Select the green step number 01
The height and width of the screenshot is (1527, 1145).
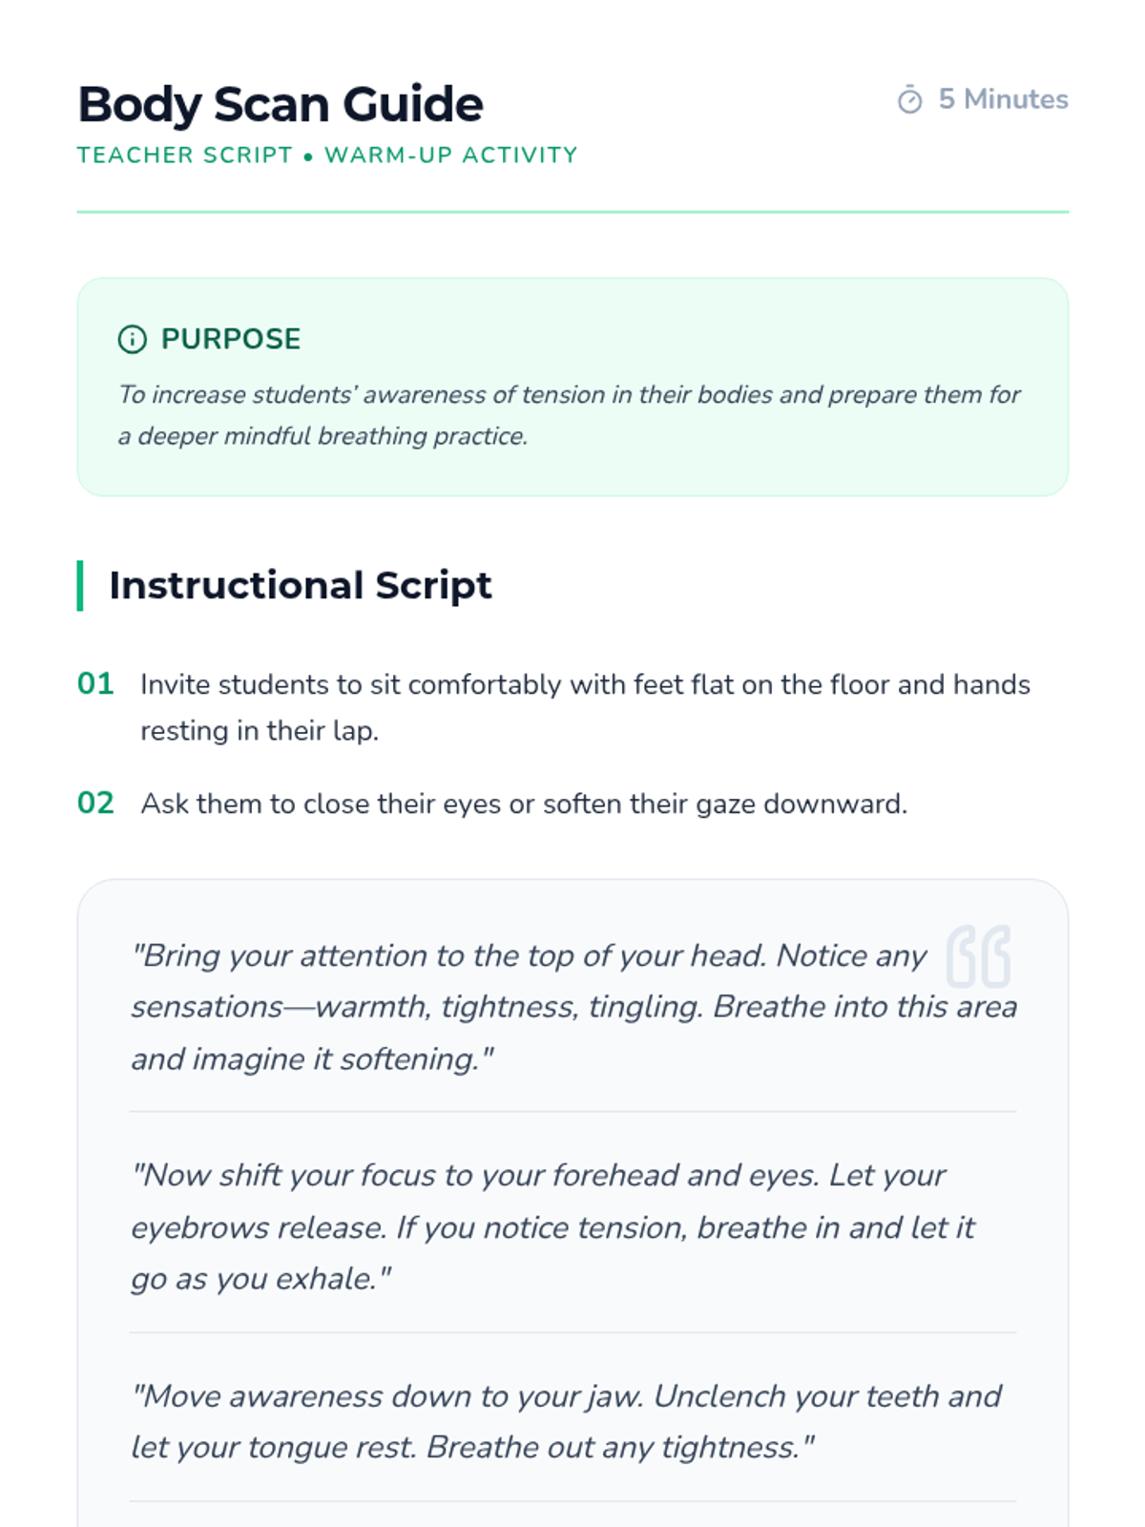tap(95, 684)
